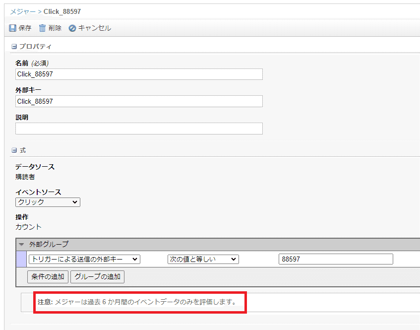Click the 注意 note text

[x=137, y=302]
